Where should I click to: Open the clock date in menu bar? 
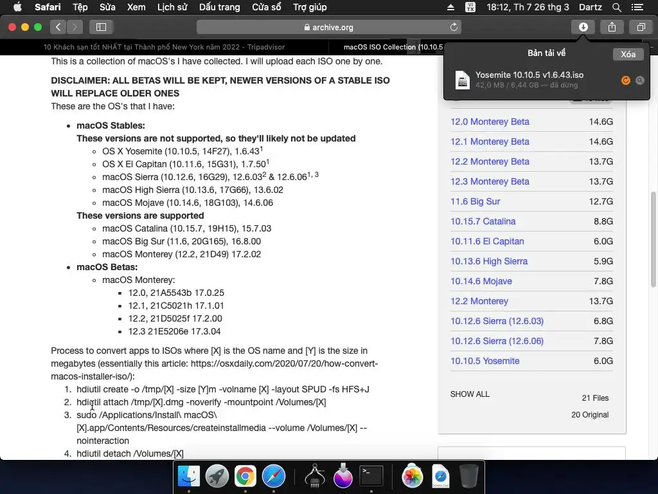tap(528, 7)
